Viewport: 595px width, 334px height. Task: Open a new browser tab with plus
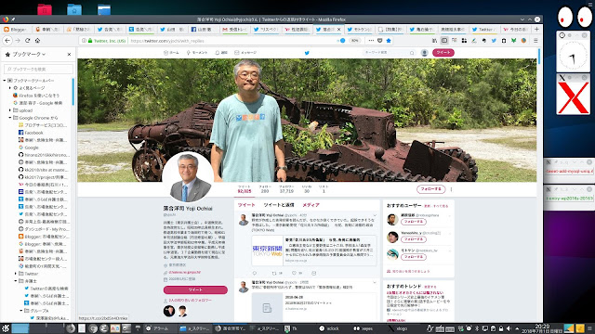pos(536,29)
